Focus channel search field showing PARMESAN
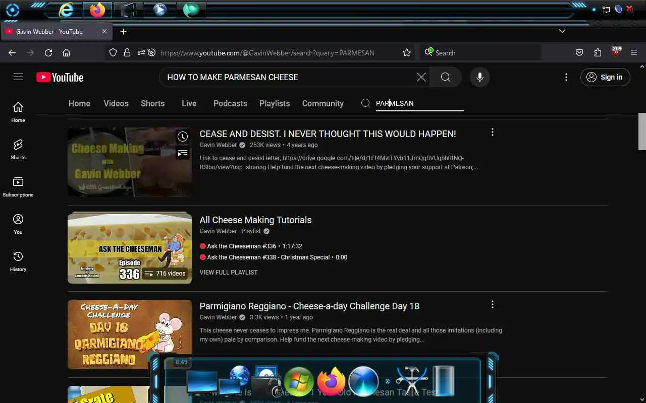 pos(419,103)
